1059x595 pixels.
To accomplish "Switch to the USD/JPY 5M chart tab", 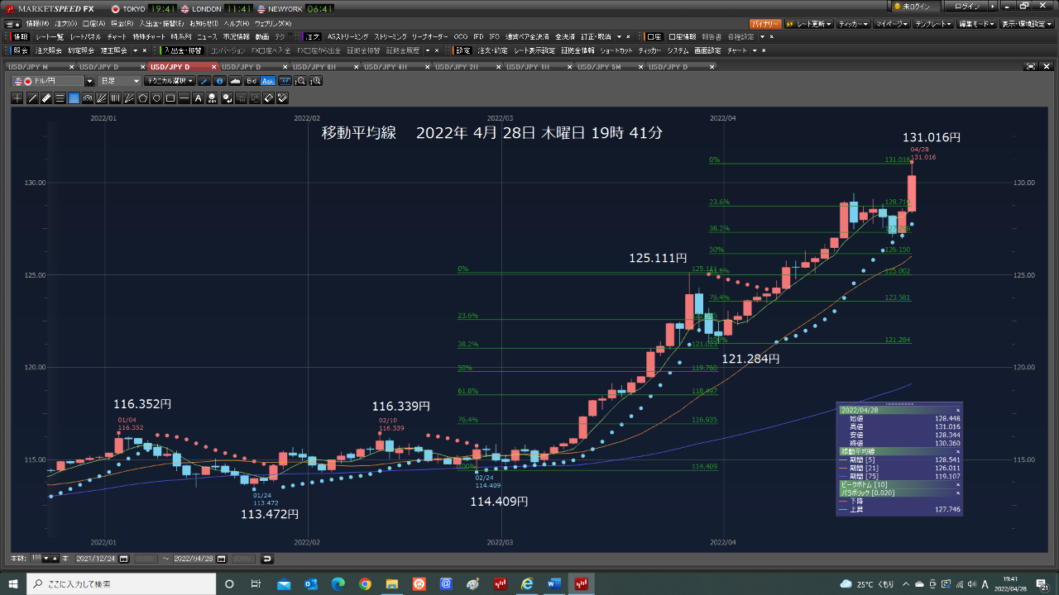I will click(600, 66).
